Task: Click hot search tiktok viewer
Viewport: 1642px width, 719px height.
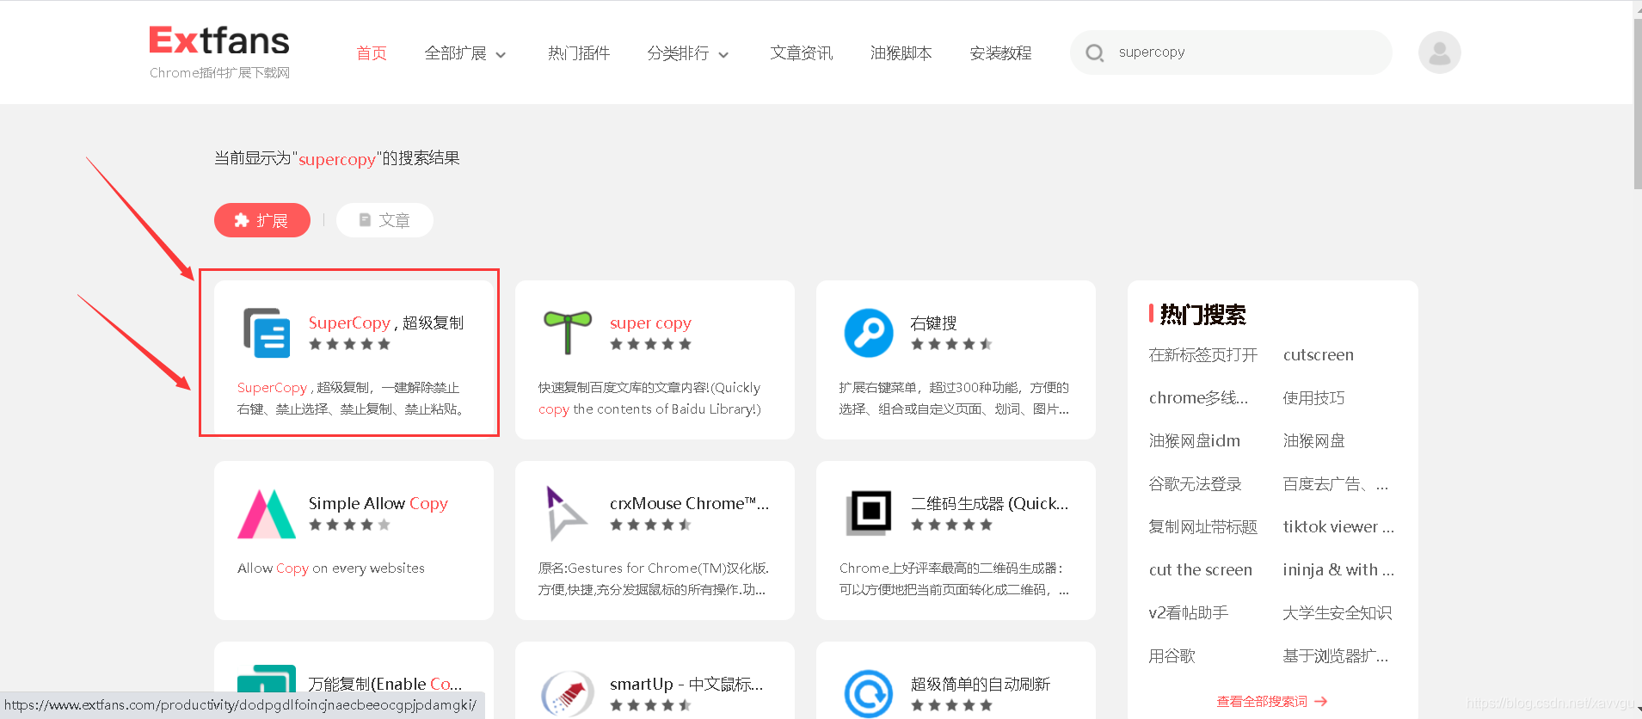Action: pos(1338,527)
